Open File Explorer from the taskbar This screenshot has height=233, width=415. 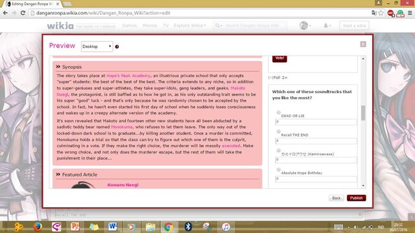(150, 227)
